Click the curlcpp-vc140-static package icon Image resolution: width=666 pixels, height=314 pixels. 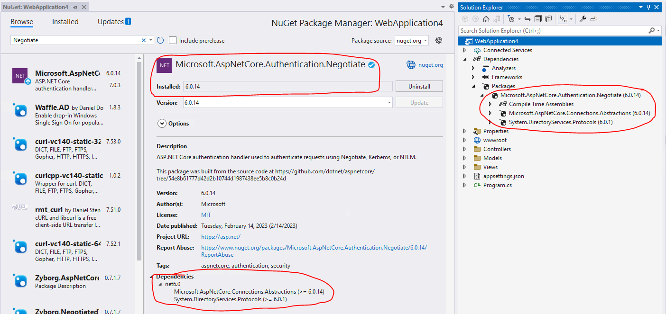click(20, 179)
